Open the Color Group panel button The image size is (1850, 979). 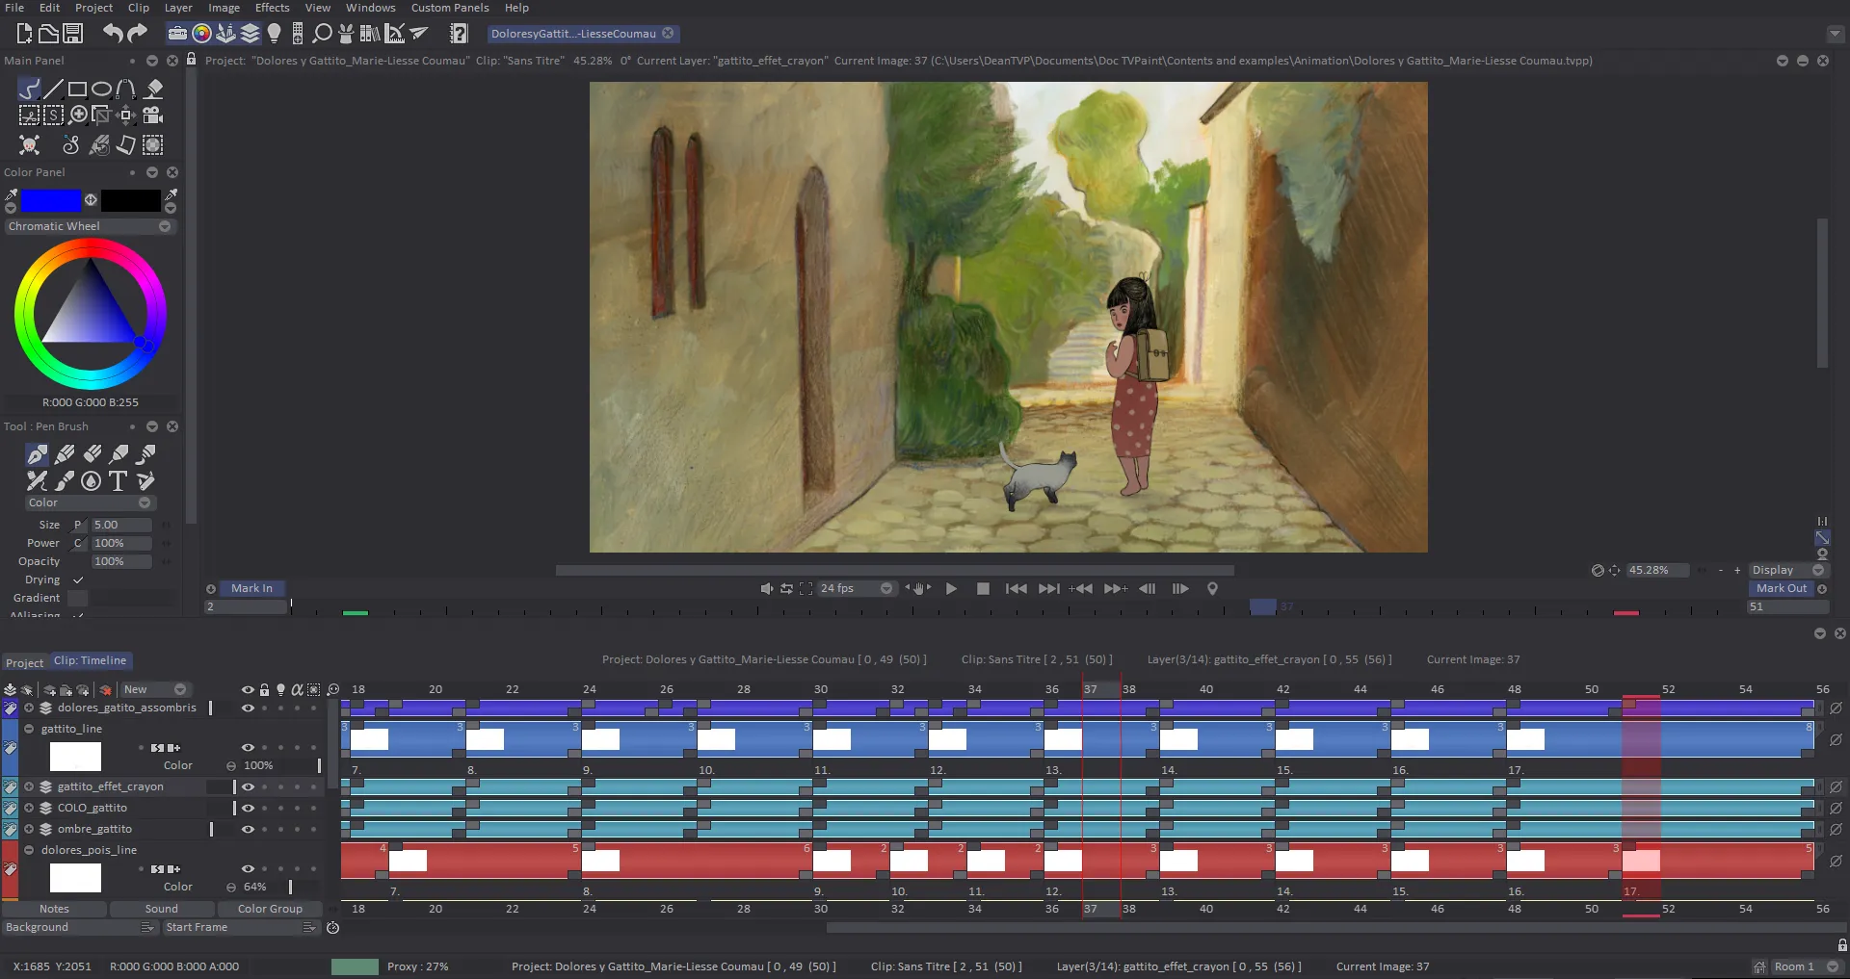point(270,908)
